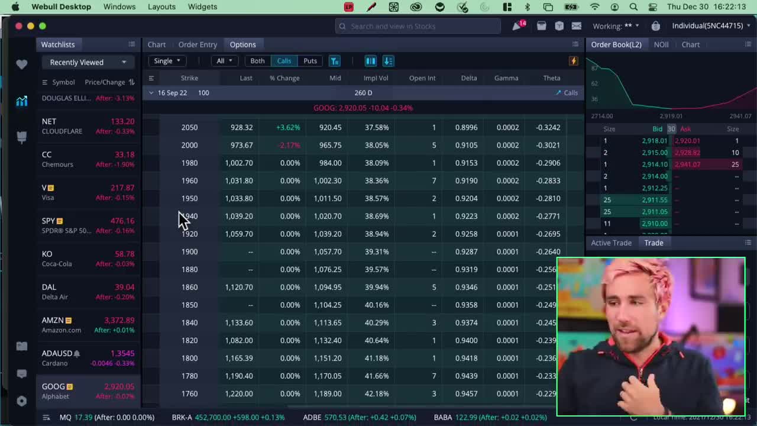757x426 pixels.
Task: Open the chat bubble icon in left sidebar
Action: click(22, 374)
